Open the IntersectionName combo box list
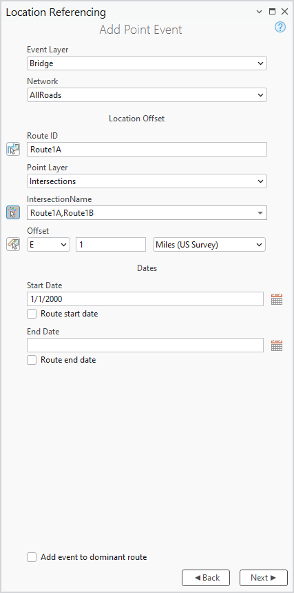The image size is (294, 593). (x=260, y=213)
